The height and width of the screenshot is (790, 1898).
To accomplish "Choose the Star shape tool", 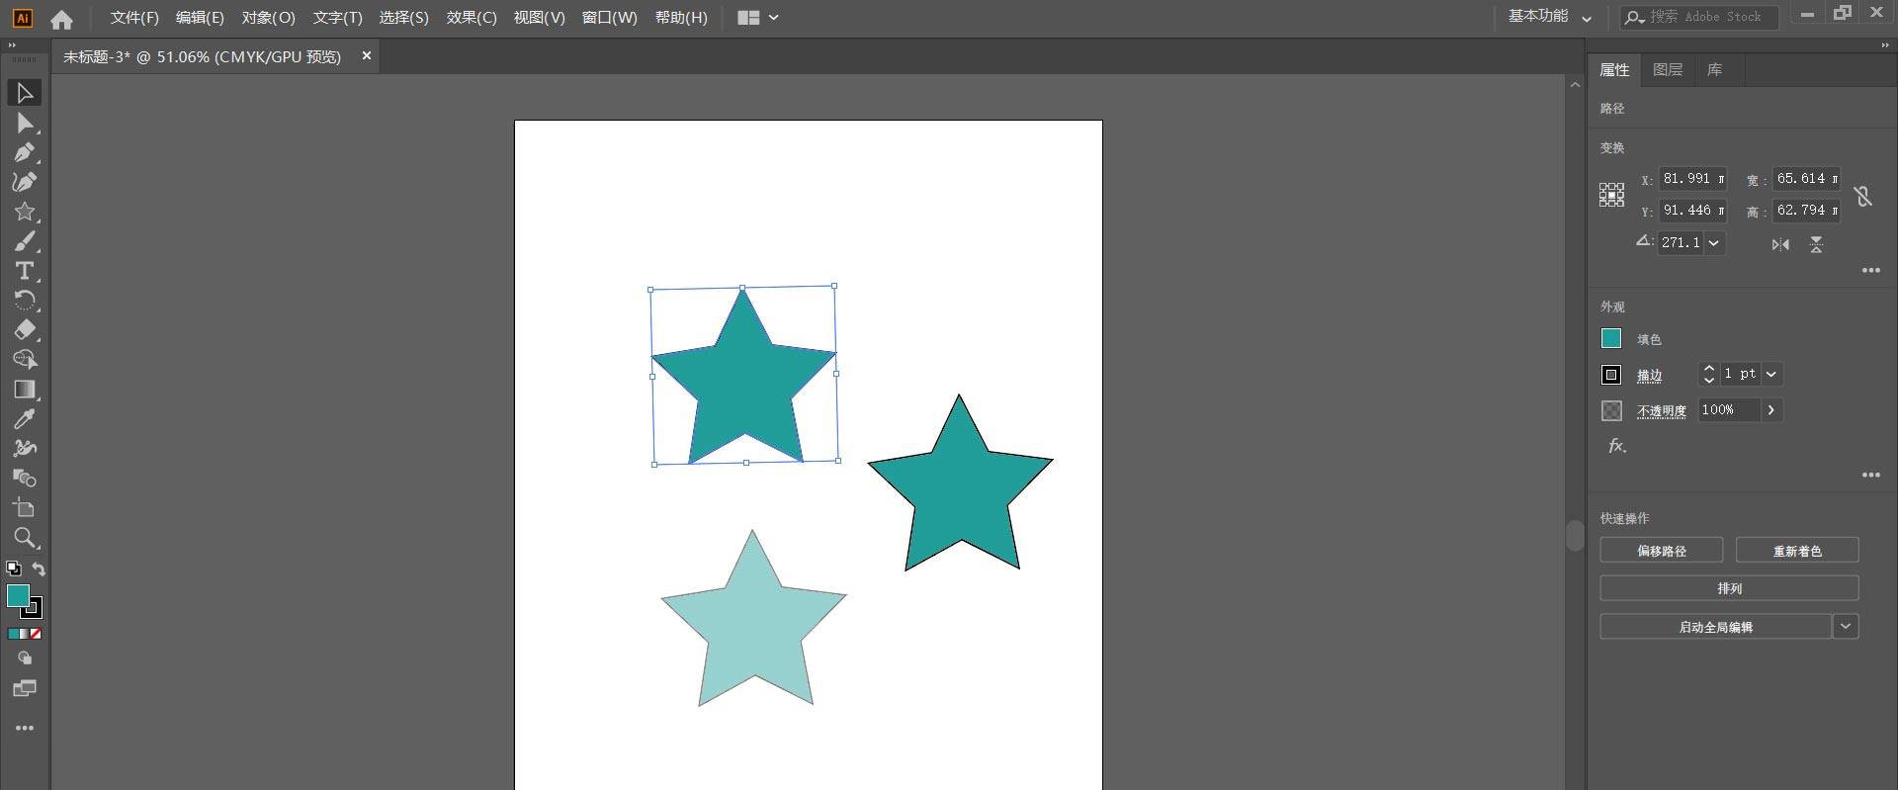I will coord(25,212).
